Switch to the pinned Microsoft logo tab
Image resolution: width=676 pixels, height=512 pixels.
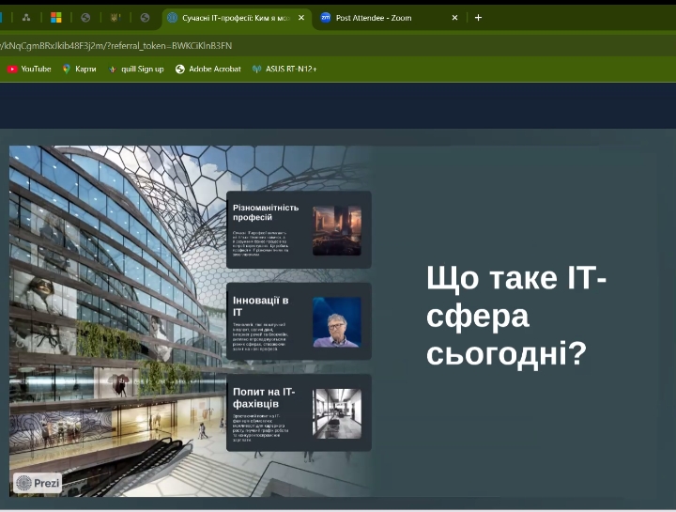[56, 17]
